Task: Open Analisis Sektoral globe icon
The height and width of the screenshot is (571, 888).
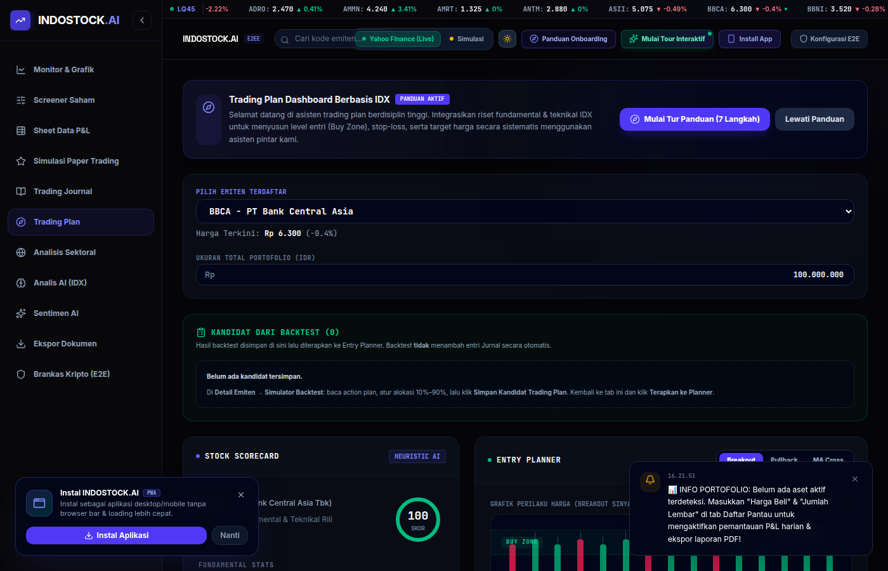Action: (21, 253)
